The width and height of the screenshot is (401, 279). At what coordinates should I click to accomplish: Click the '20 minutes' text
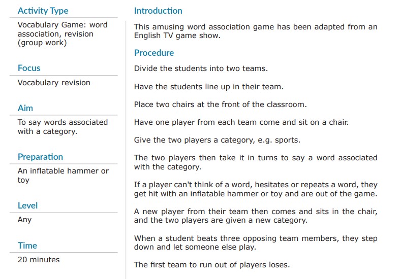tap(39, 260)
